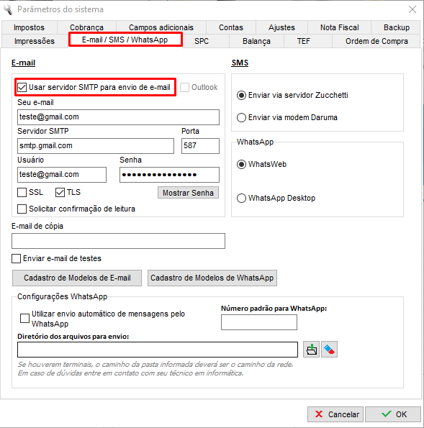Click the Cancelar button
424x428 pixels.
335,414
